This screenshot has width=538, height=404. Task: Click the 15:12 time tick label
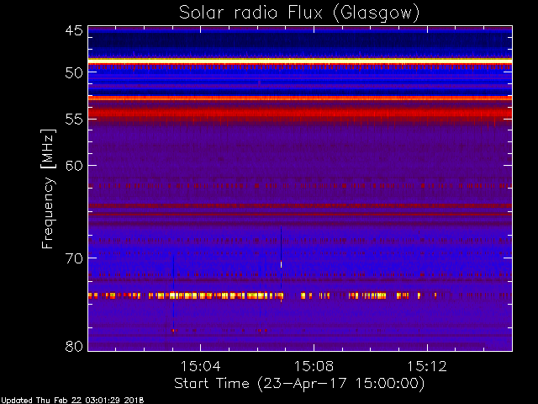tap(427, 366)
